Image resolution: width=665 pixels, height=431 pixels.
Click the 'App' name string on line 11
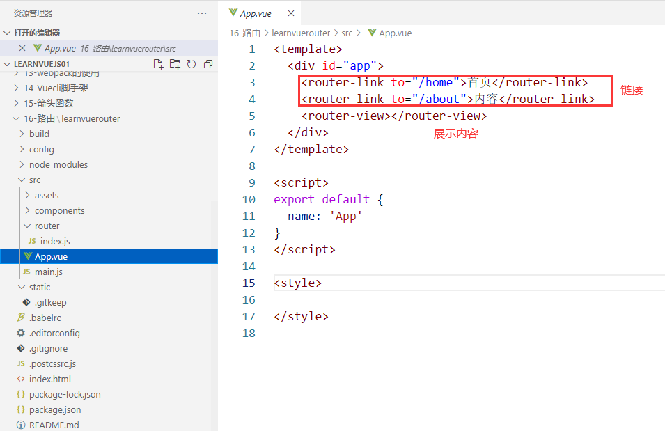[x=345, y=217]
